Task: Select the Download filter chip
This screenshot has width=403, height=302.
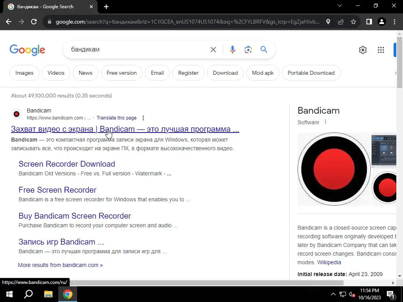Action: point(225,73)
